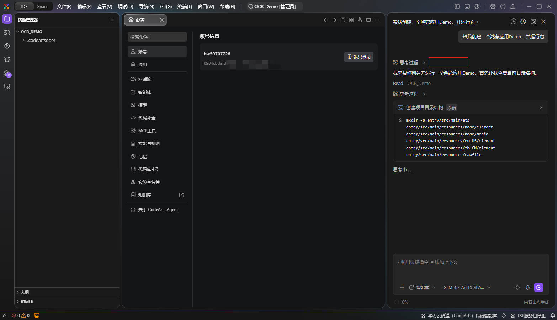This screenshot has height=320, width=557.
Task: Open the Explorer view in the activity bar
Action: click(7, 19)
